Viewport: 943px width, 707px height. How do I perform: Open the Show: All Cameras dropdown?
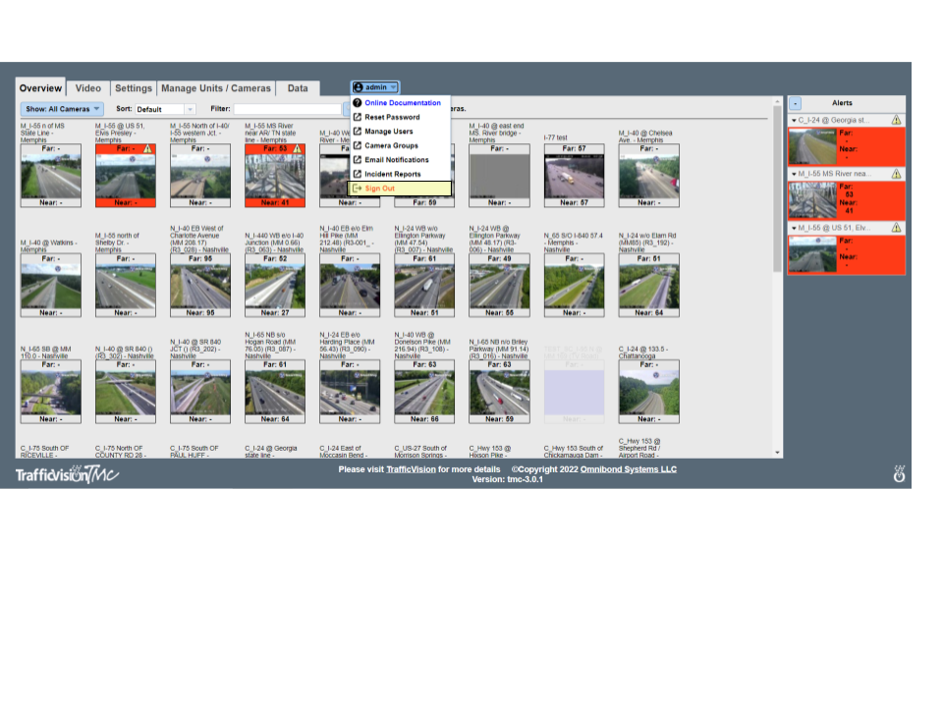coord(62,109)
